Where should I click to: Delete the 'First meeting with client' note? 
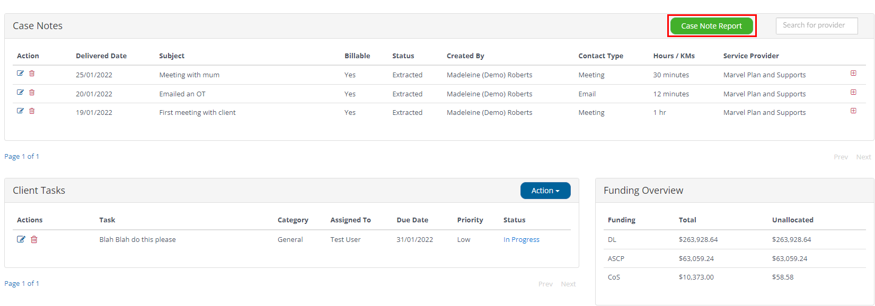pyautogui.click(x=32, y=111)
